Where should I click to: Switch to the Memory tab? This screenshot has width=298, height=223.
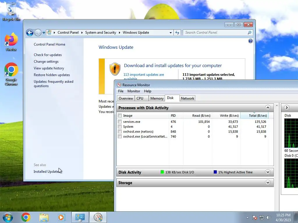click(x=157, y=98)
